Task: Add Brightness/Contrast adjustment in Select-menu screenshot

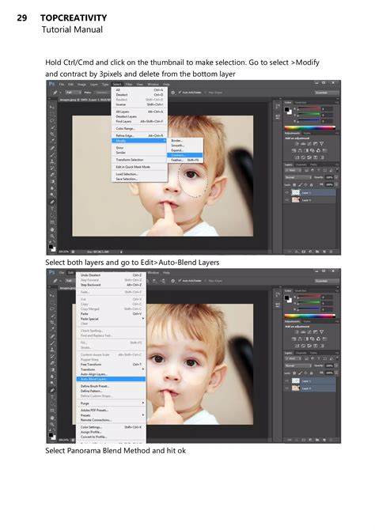Action: [x=297, y=144]
